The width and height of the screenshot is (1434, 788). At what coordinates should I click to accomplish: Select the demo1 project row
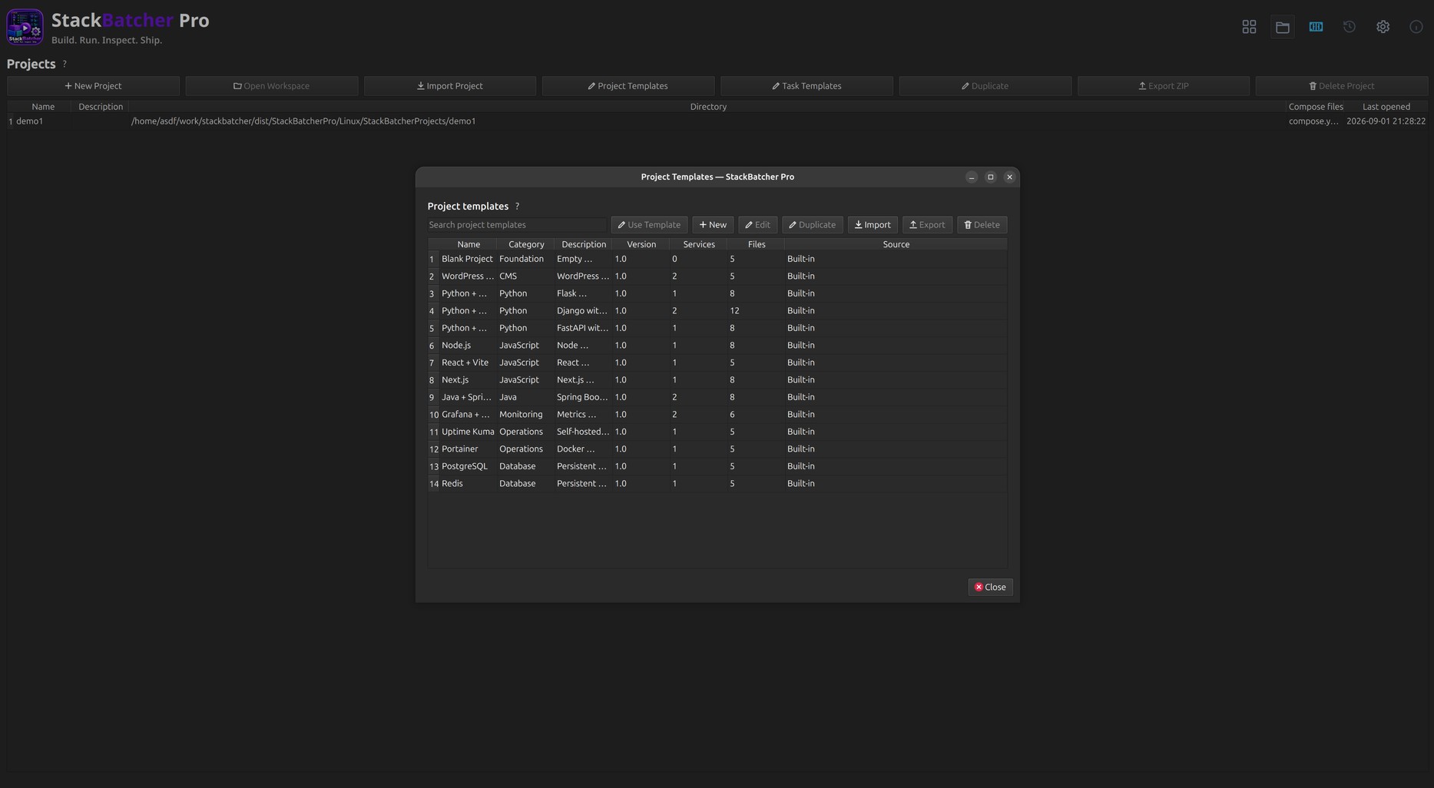717,121
